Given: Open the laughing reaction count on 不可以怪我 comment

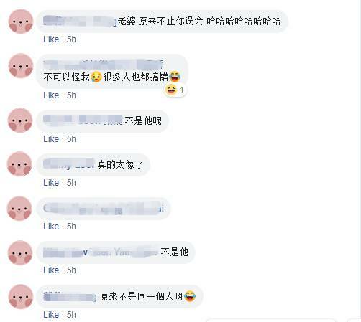Looking at the screenshot, I should (175, 90).
